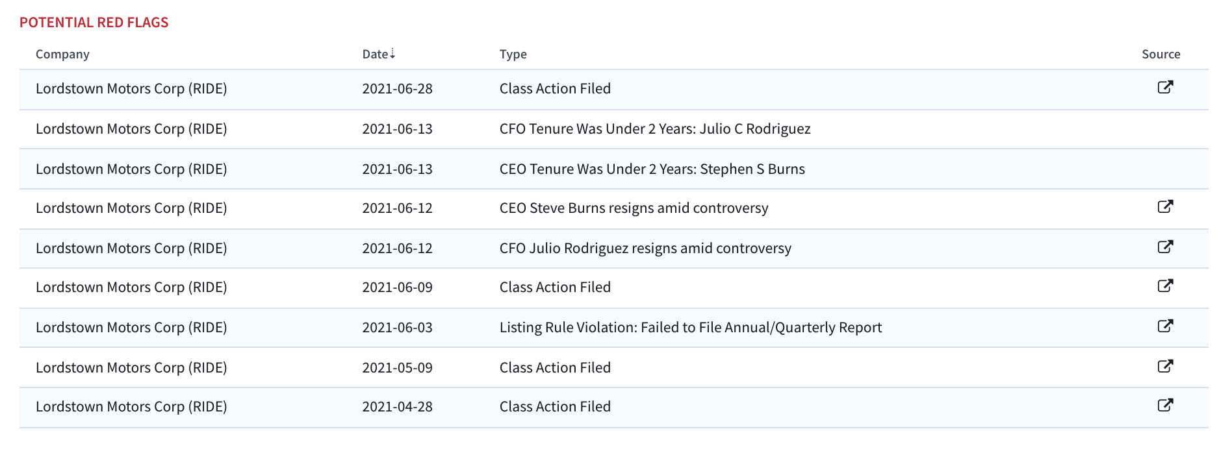Open source link for 2021-04-28 Class Action

coord(1165,405)
